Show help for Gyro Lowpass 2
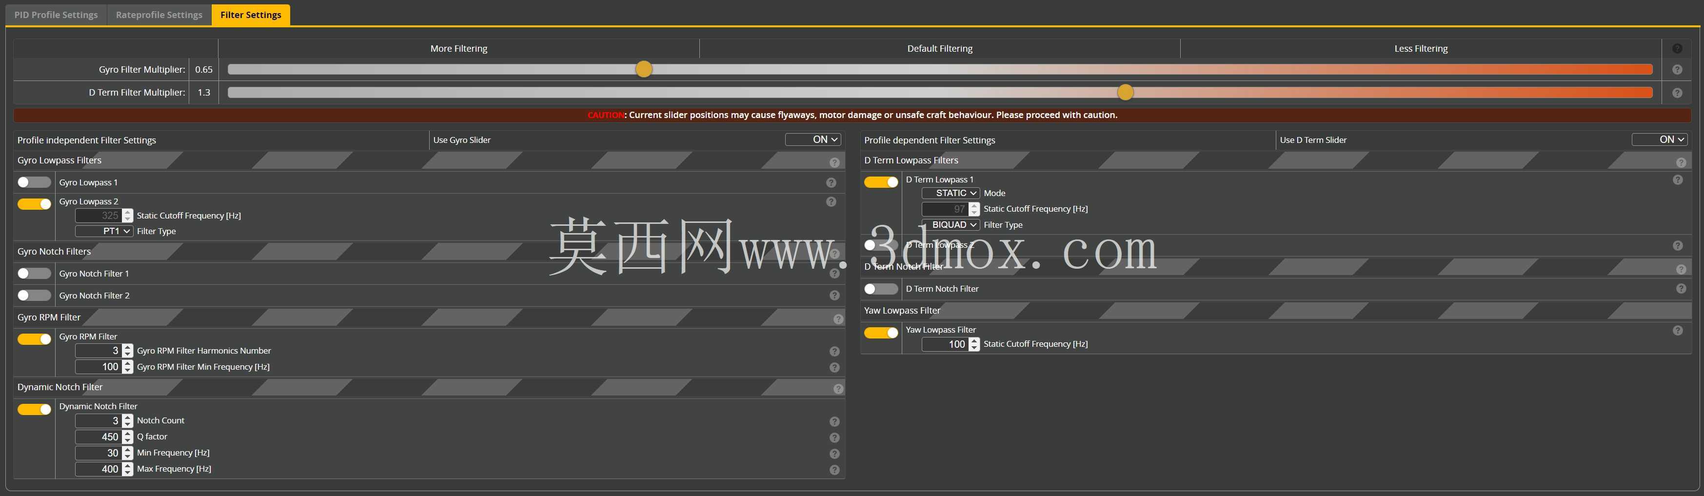 tap(831, 202)
